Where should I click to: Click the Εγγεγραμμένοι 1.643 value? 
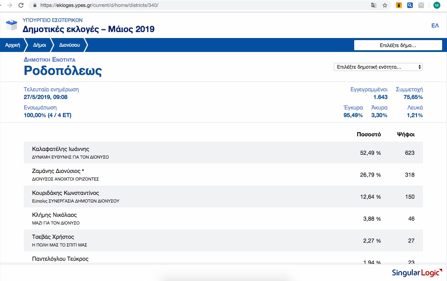pyautogui.click(x=380, y=97)
